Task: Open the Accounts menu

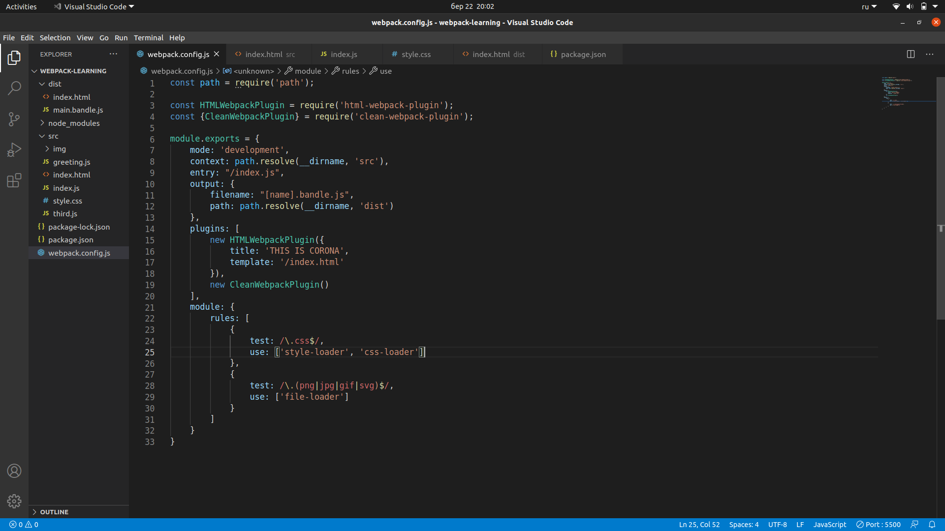Action: click(14, 471)
